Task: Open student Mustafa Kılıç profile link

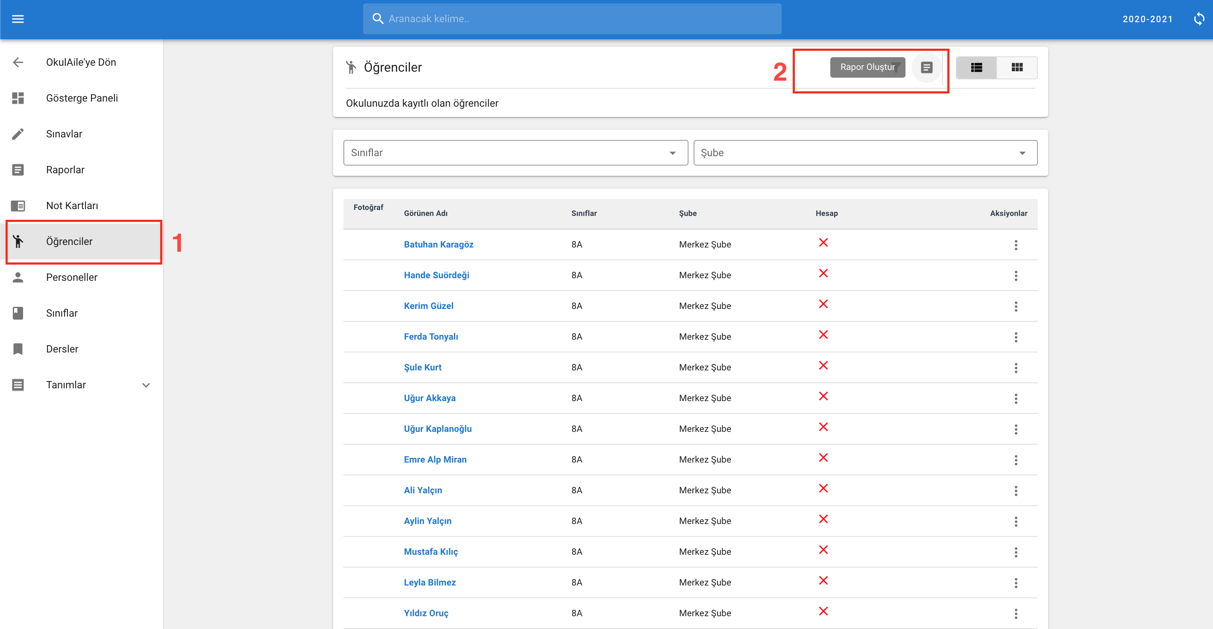Action: (x=431, y=552)
